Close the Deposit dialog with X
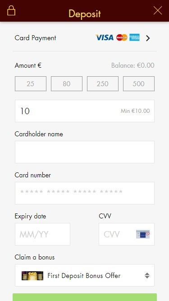Screen dimensions: 169x301 click(x=157, y=10)
